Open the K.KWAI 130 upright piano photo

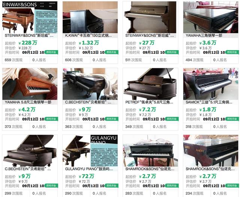(x=90, y=17)
